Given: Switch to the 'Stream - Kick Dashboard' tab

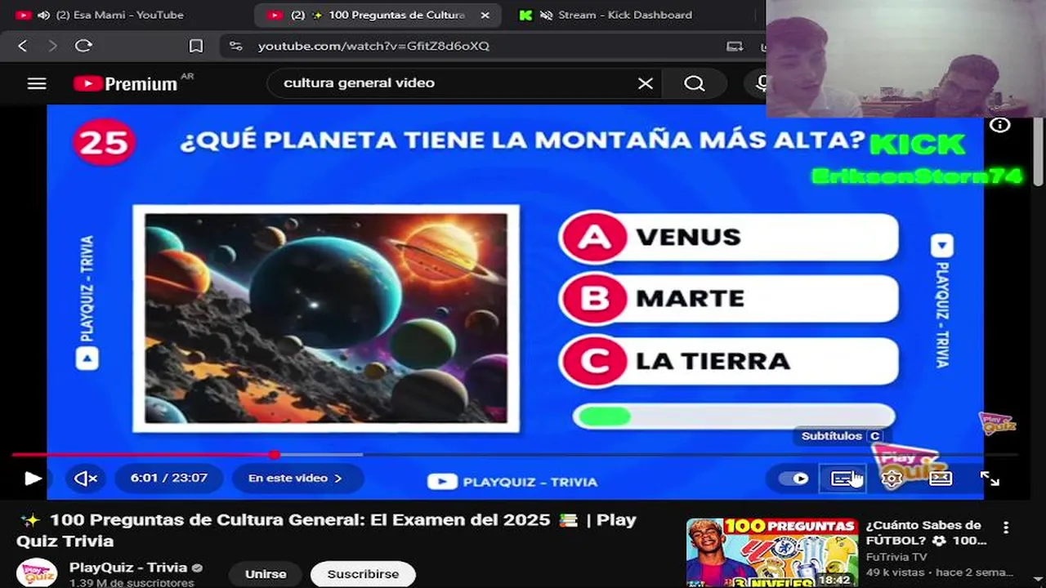Looking at the screenshot, I should coord(625,15).
